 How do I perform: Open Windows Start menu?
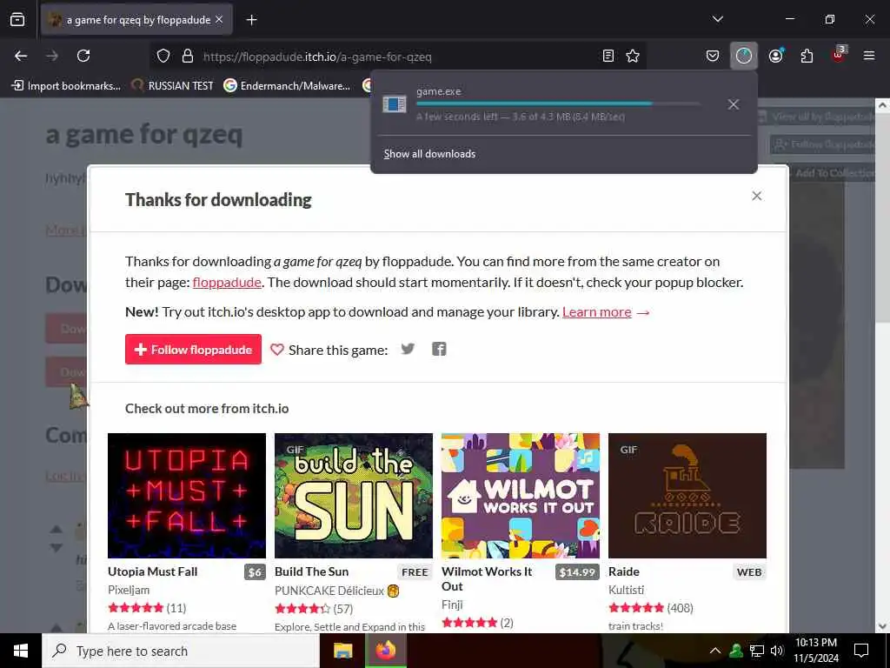21,651
